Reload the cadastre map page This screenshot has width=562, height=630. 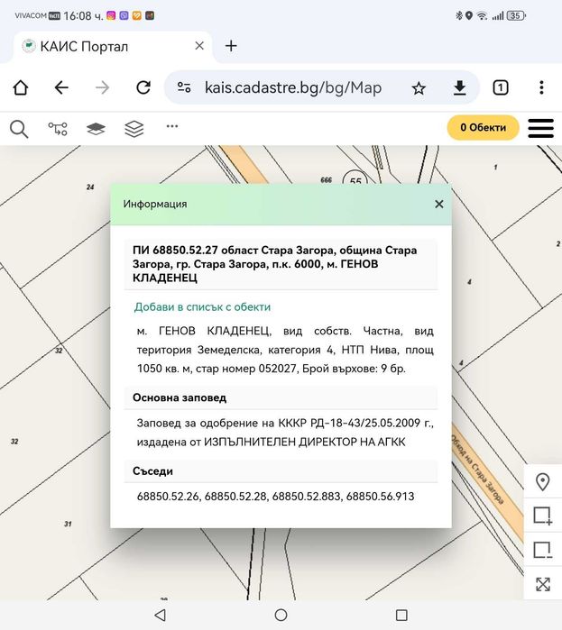[143, 87]
